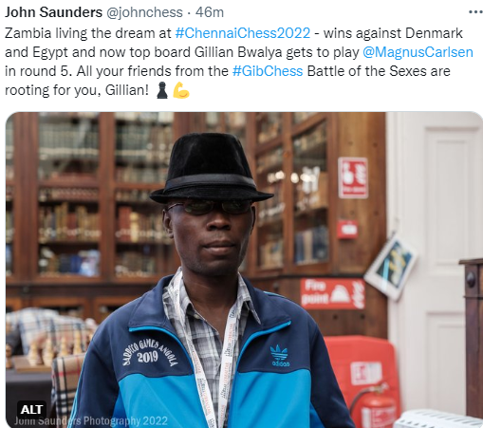This screenshot has height=428, width=483.
Task: Click the black fedora hat in photo
Action: pos(211,168)
